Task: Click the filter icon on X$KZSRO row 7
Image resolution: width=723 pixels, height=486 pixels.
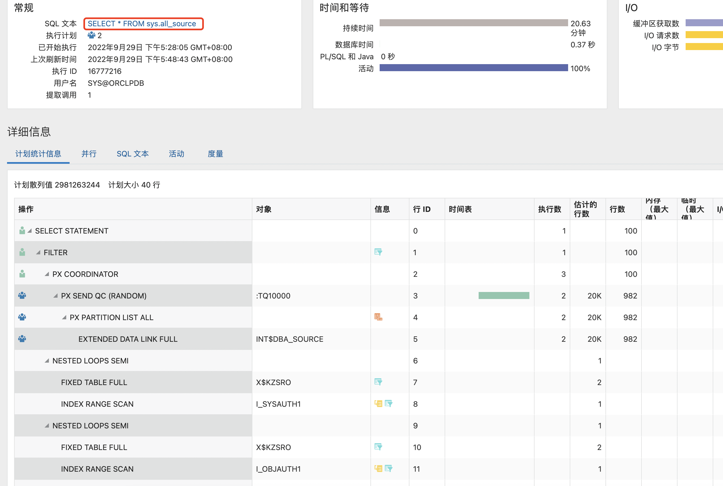Action: 378,382
